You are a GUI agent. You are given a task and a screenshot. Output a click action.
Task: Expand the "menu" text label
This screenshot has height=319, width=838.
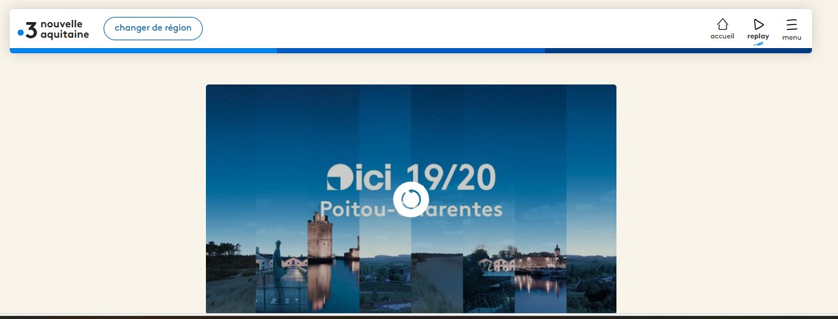coord(792,37)
